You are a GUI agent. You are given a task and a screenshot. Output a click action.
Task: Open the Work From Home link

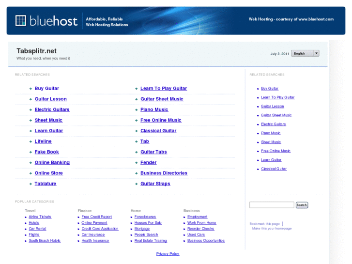[202, 223]
